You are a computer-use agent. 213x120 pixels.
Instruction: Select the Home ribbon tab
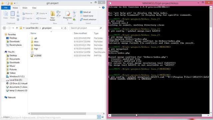(15, 8)
